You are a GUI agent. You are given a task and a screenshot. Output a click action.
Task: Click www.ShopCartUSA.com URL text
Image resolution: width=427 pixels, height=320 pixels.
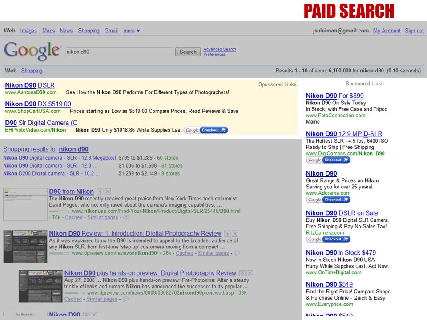[x=32, y=111]
